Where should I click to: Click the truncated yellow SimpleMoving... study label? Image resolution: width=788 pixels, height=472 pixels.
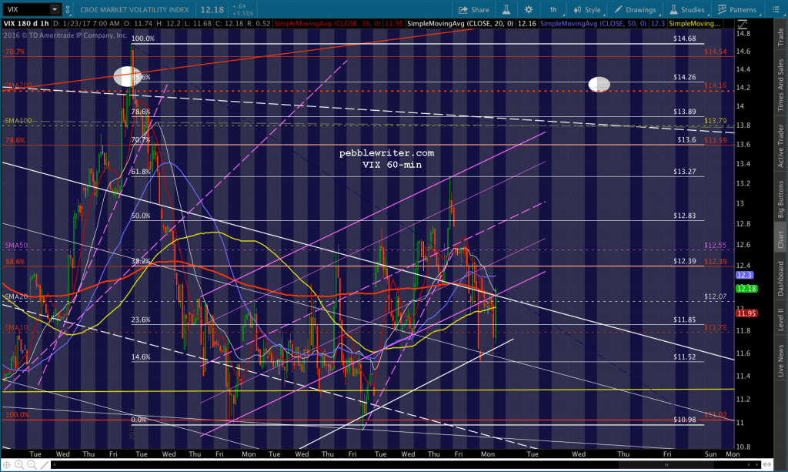(695, 24)
